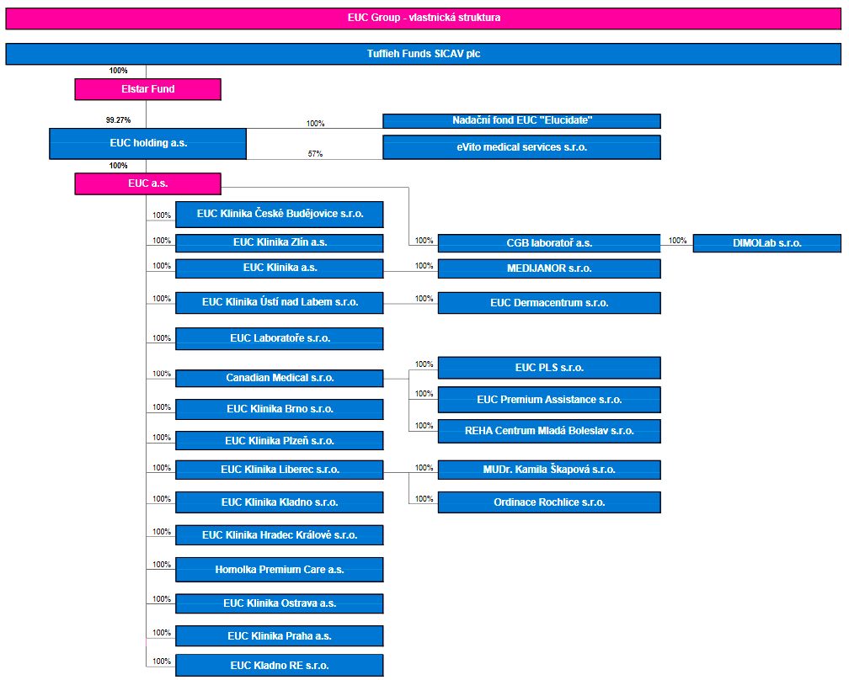Click the EUC Klinika Kladno s.r.o. box
849x680 pixels.
tap(280, 502)
